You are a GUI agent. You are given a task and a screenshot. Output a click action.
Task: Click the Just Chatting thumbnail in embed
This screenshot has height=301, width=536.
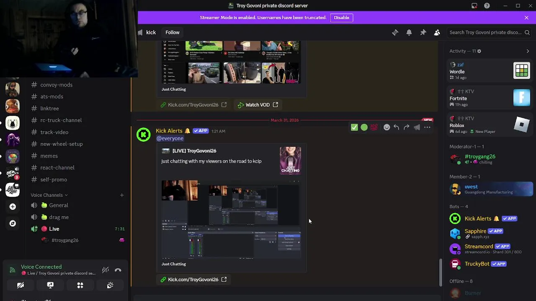coord(290,161)
